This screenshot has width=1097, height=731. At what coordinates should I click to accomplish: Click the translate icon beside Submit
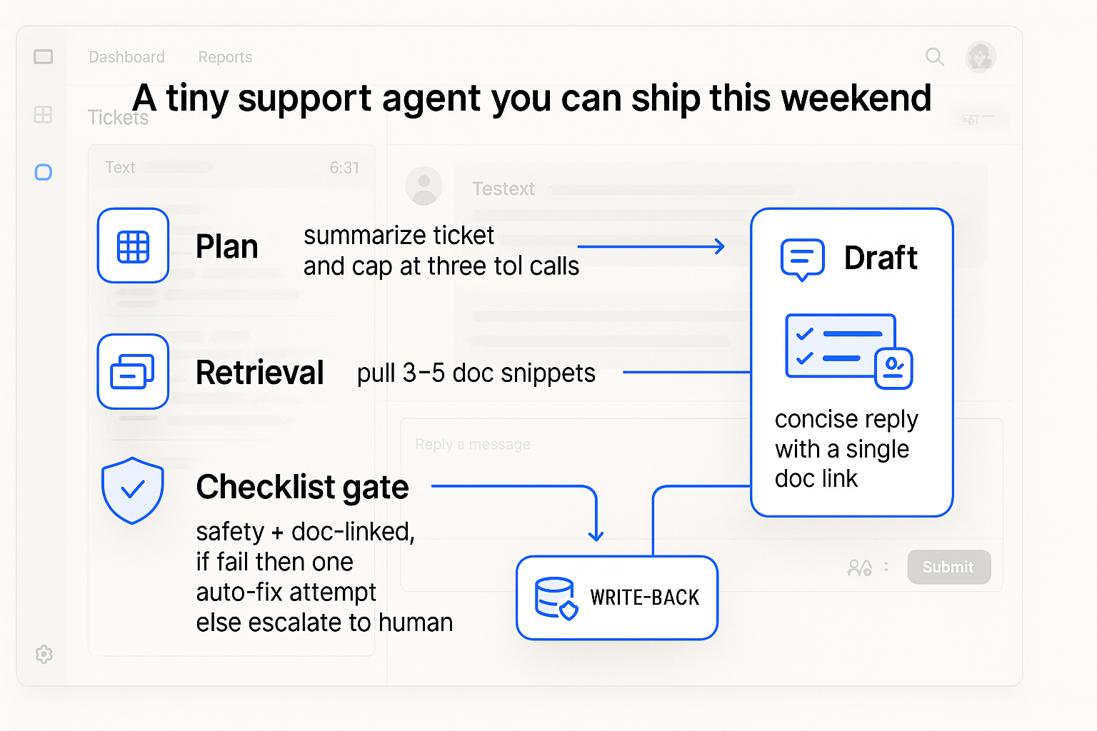pos(859,568)
